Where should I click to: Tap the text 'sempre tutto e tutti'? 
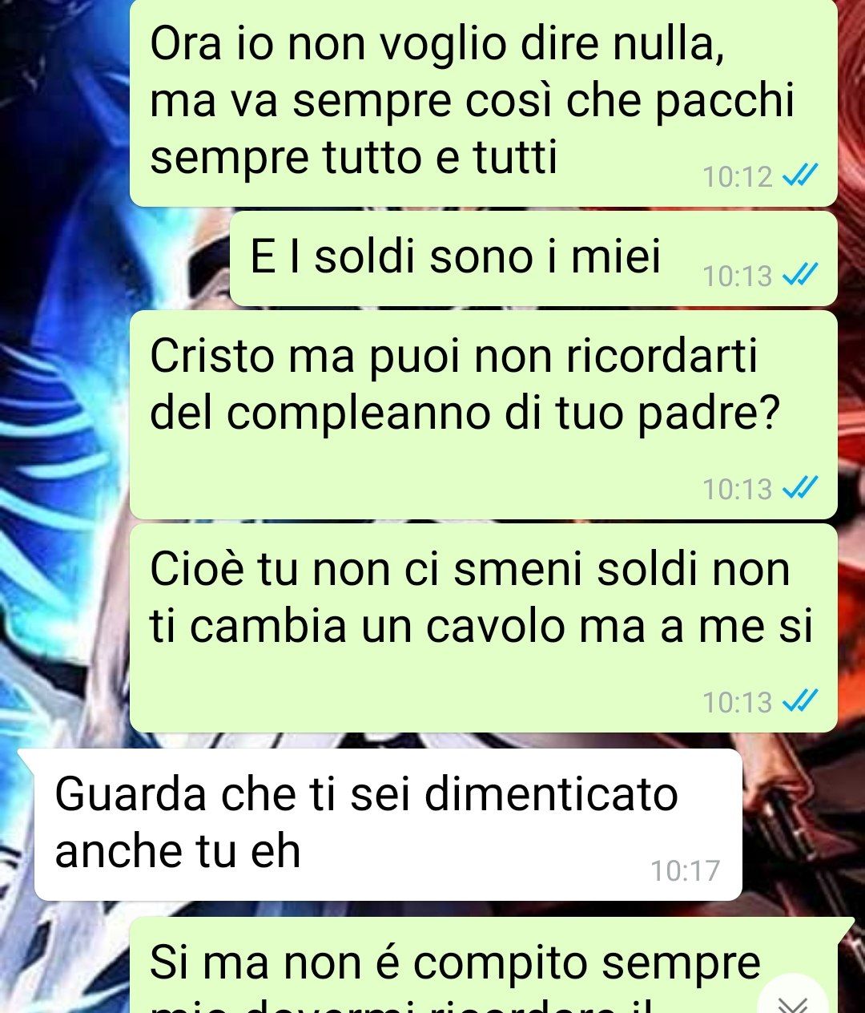point(353,157)
